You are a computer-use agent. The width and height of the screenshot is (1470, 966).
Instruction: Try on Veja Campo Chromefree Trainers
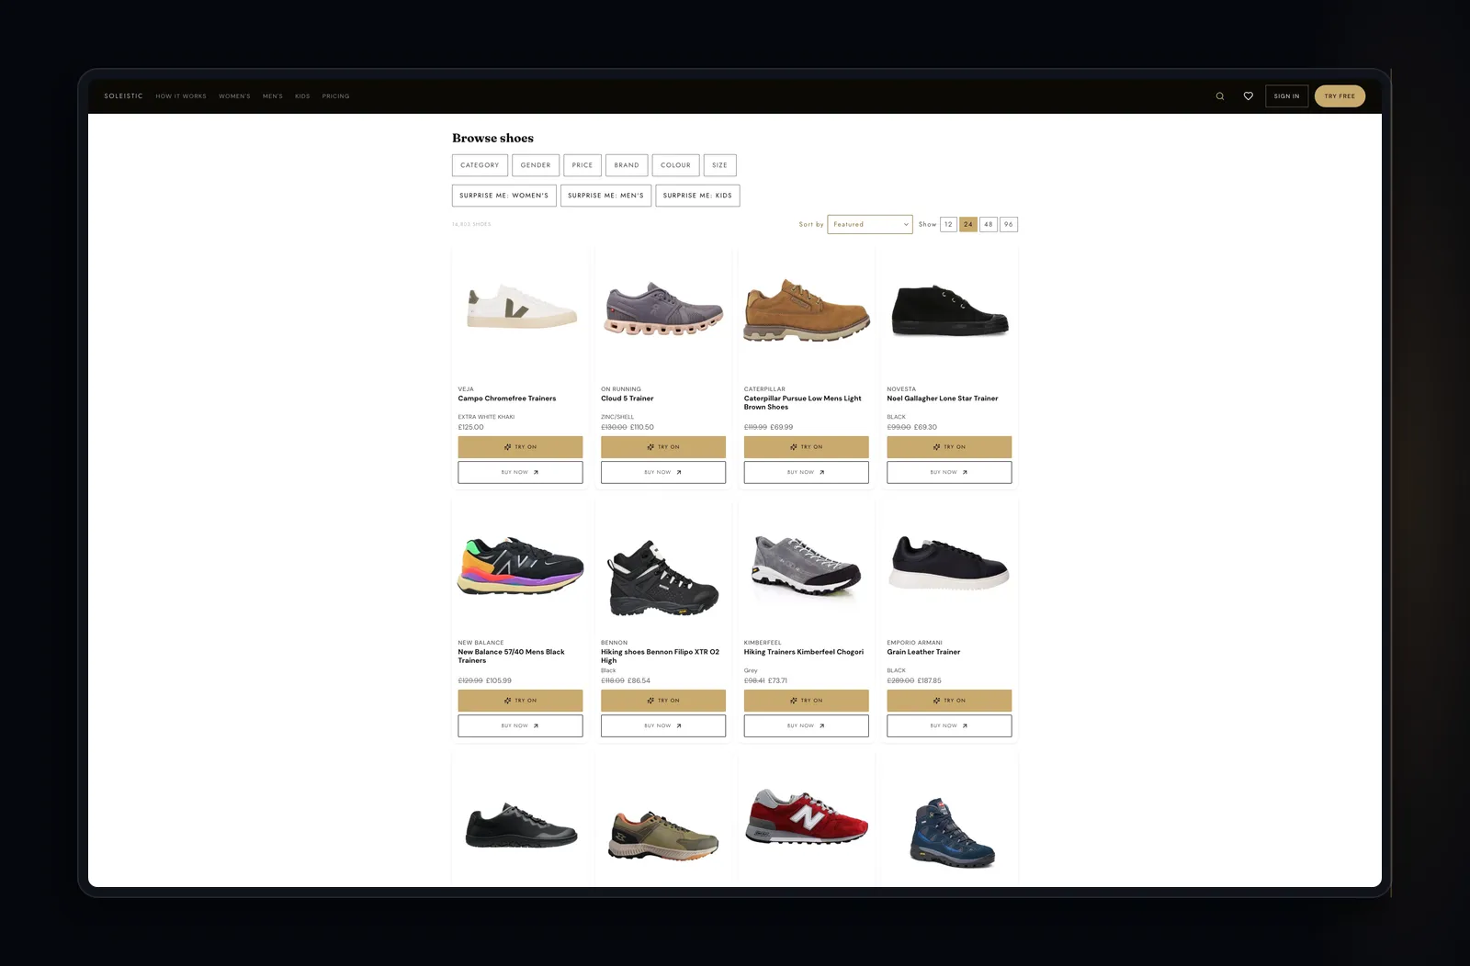(520, 447)
